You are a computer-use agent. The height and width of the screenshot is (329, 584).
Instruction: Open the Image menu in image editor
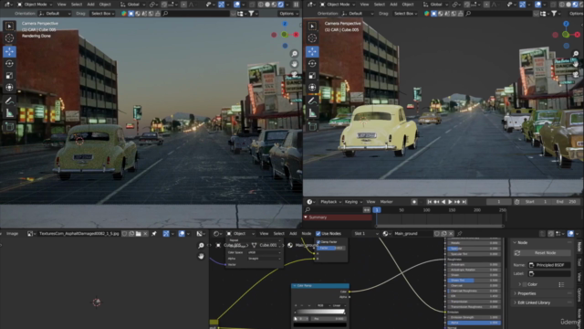(x=12, y=234)
